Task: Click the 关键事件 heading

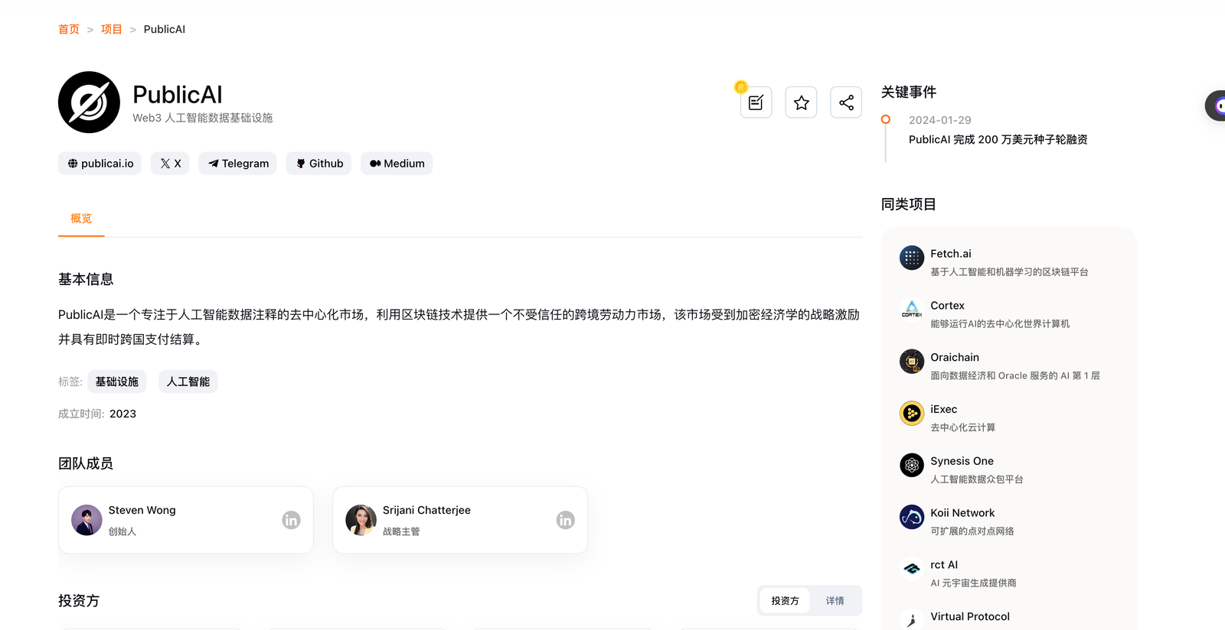Action: (x=909, y=92)
